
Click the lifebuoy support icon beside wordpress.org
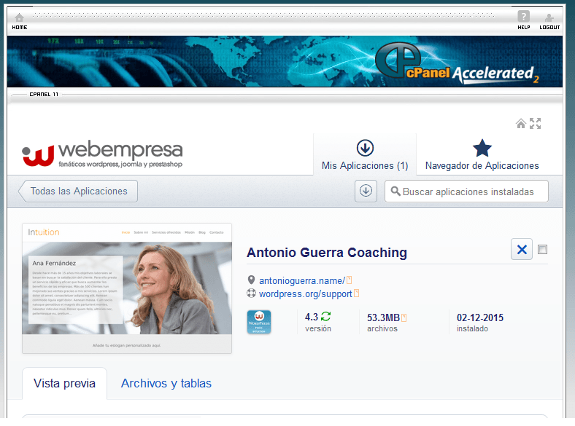(251, 293)
